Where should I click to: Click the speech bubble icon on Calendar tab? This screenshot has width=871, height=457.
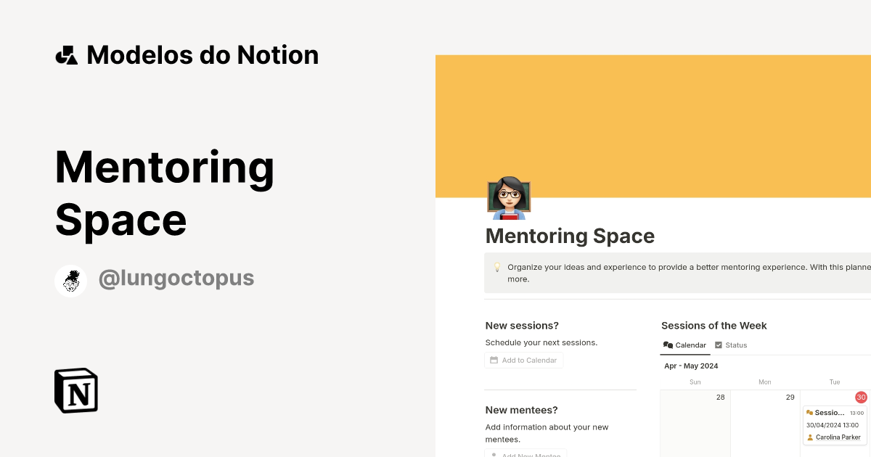click(667, 345)
